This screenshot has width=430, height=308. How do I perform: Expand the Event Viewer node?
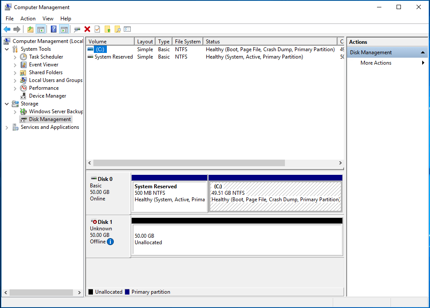tap(15, 65)
